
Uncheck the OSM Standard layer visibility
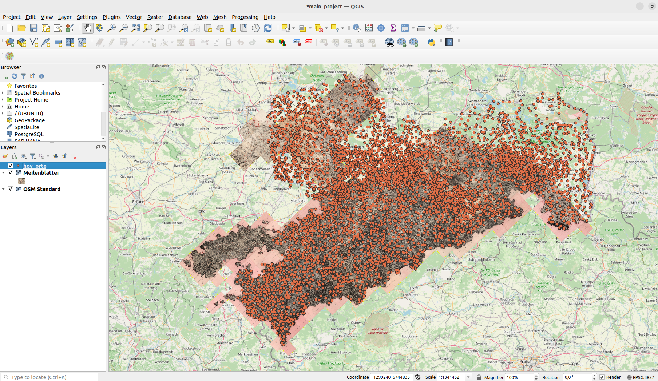10,189
